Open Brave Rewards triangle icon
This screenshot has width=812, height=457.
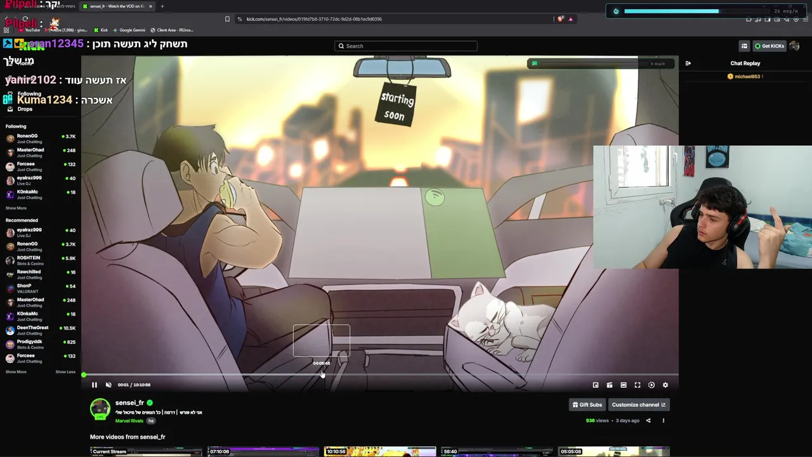point(570,19)
